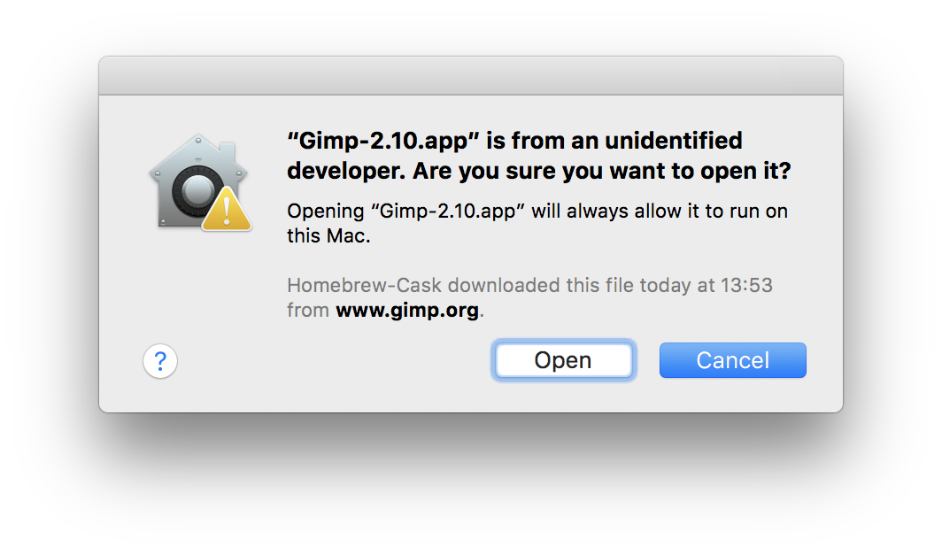Click the caution emblem on the app icon
The height and width of the screenshot is (554, 942).
(x=225, y=209)
